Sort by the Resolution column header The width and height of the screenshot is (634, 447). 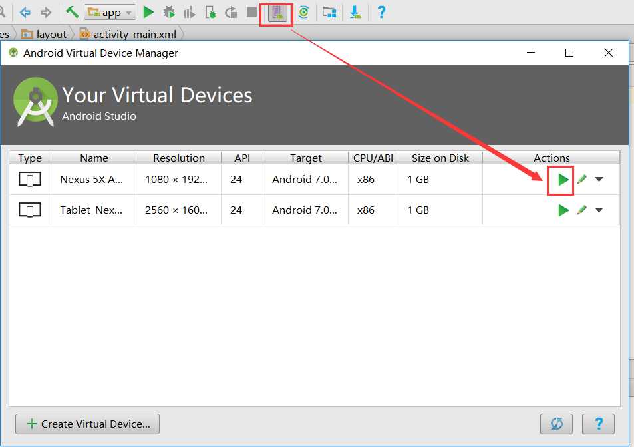point(179,158)
